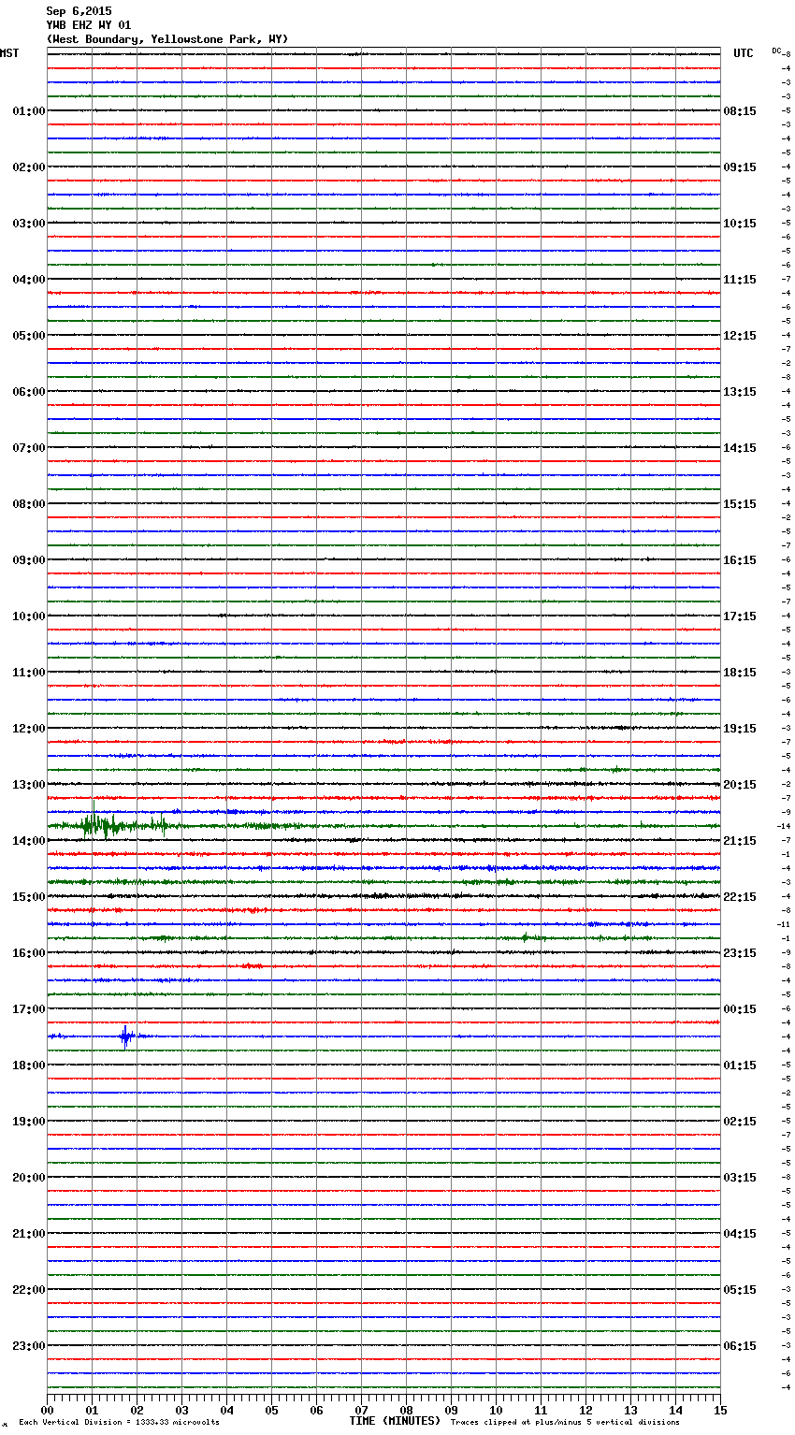Click the 09:00 MST hour label
The image size is (795, 1435).
(x=29, y=560)
